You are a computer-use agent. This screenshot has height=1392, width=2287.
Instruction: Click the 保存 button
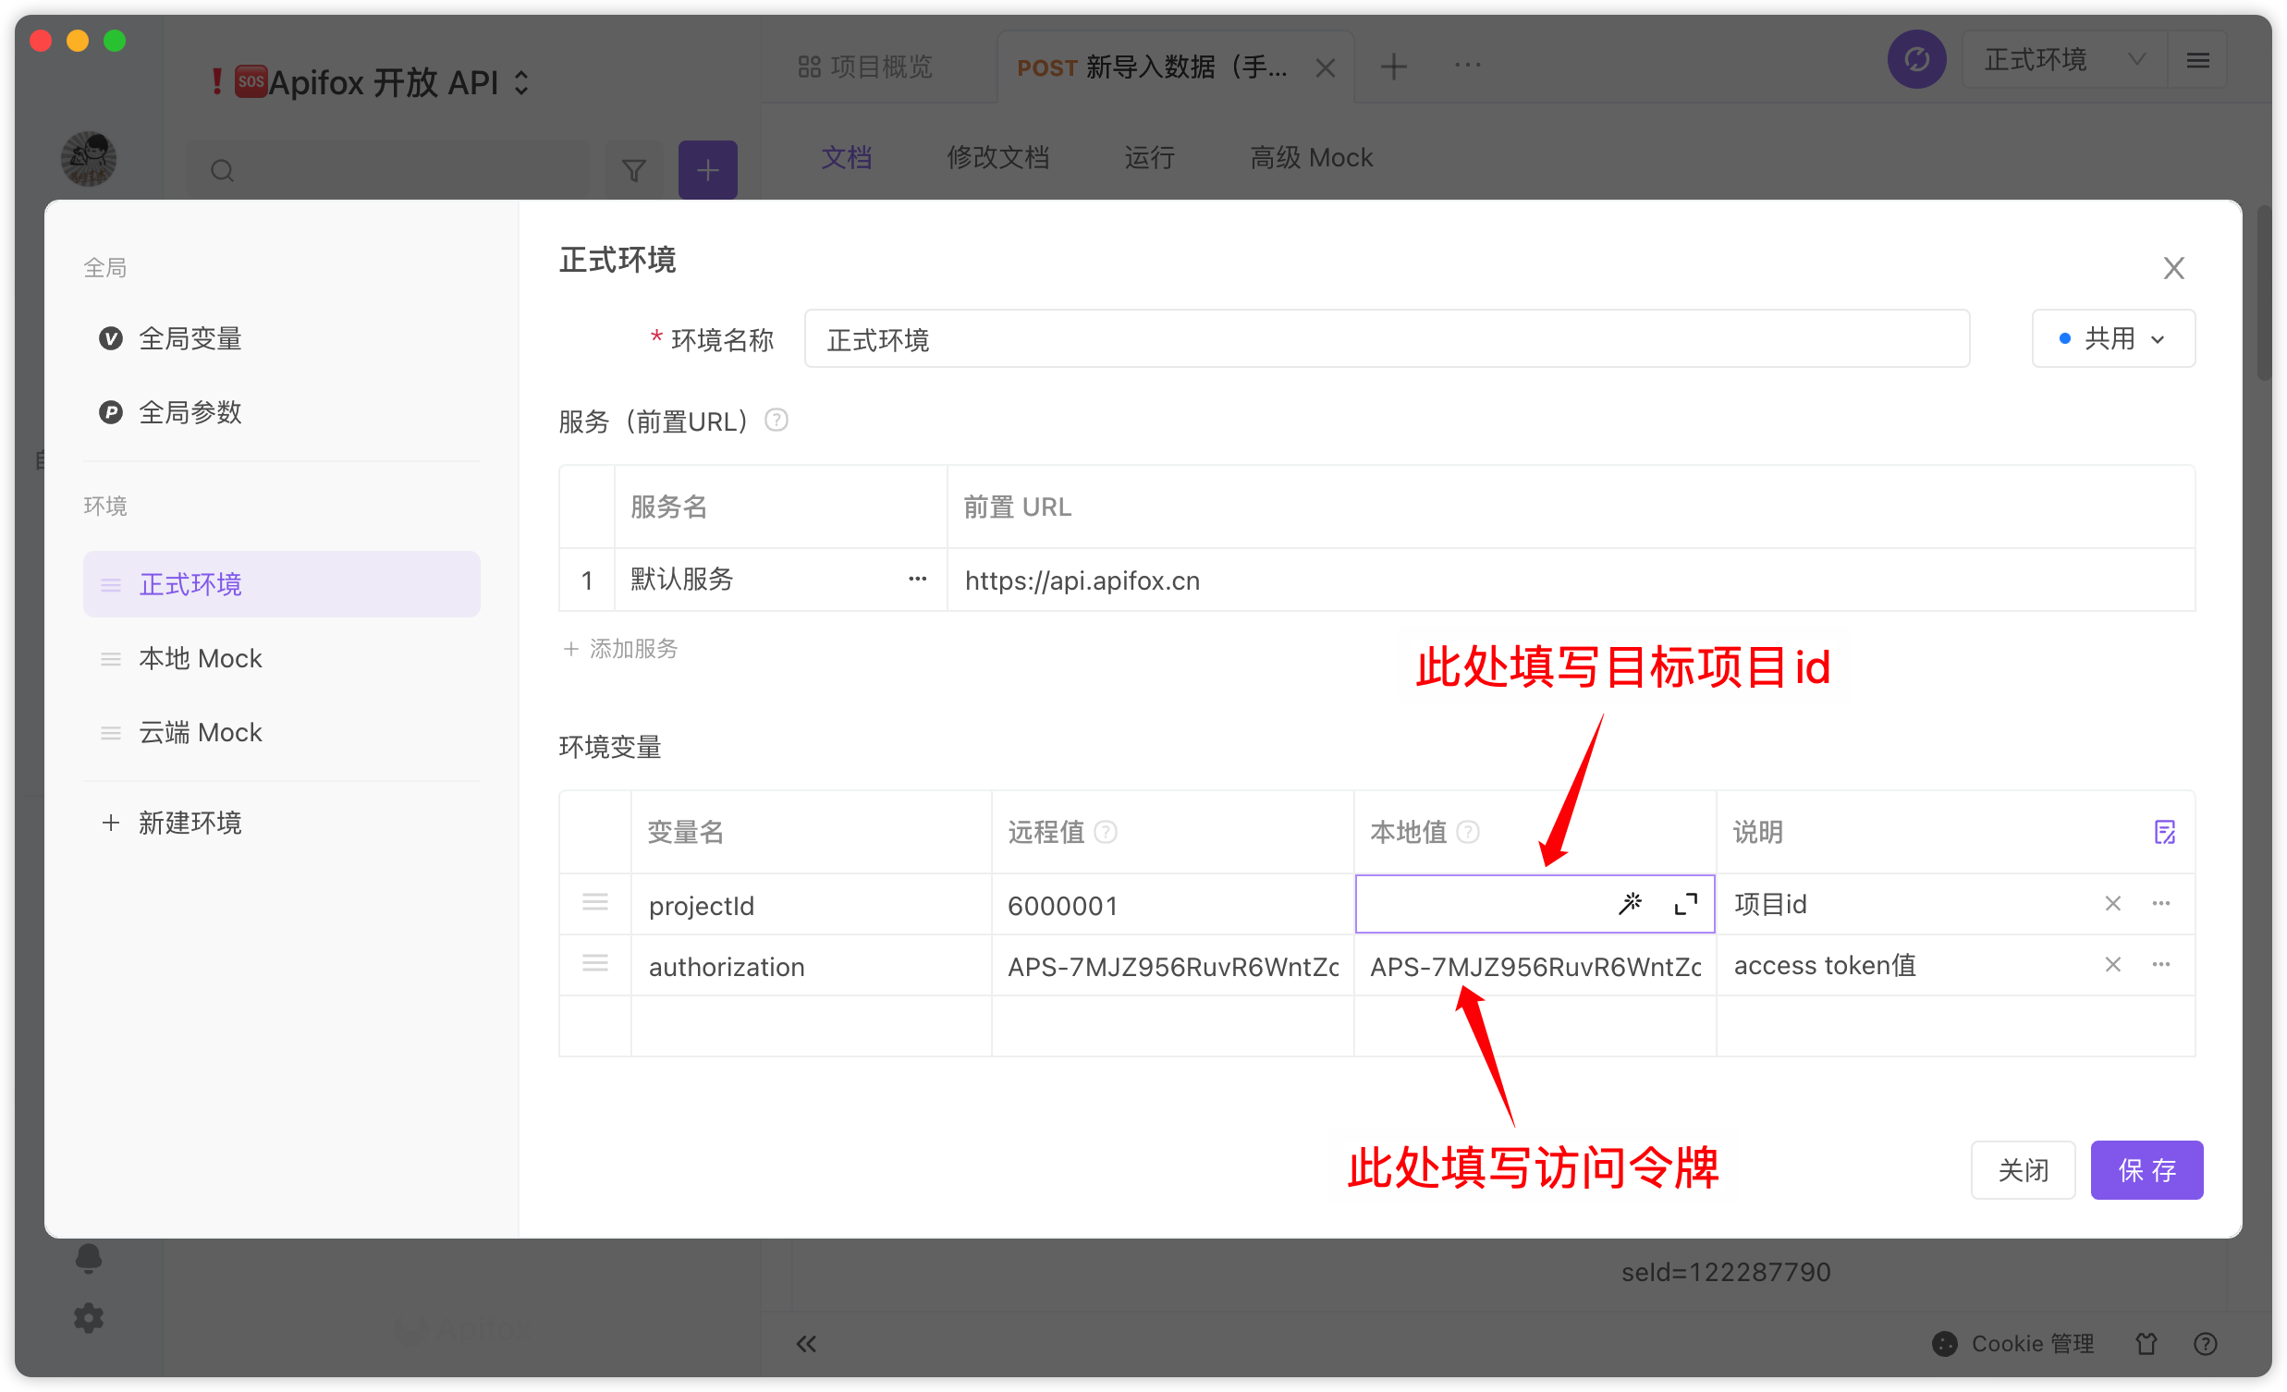(x=2146, y=1169)
